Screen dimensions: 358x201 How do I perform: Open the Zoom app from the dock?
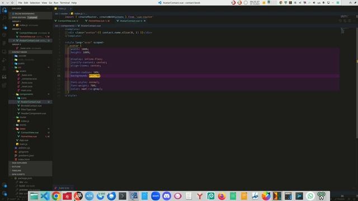tap(156, 196)
